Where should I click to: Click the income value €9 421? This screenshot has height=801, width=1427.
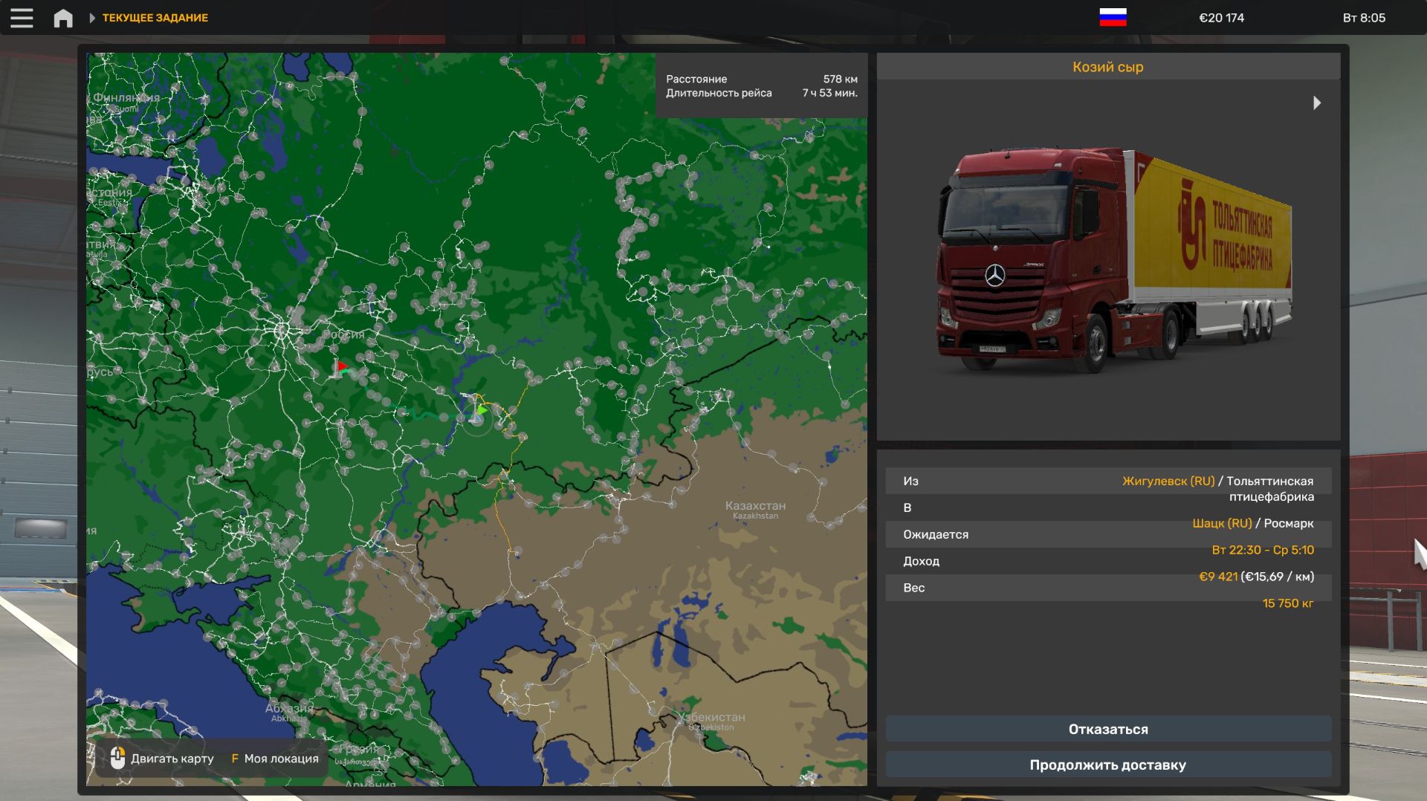coord(1218,577)
